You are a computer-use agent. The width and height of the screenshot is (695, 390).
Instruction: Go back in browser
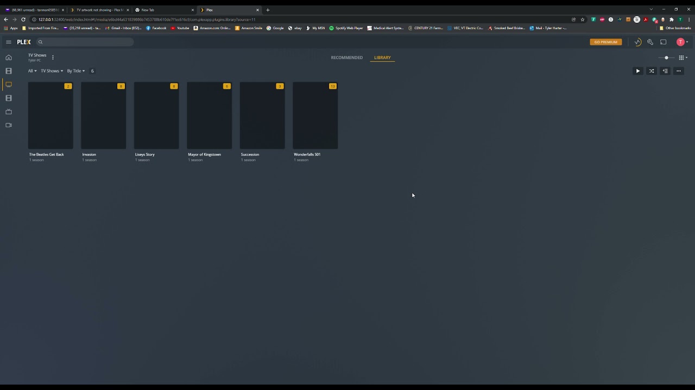pos(6,19)
